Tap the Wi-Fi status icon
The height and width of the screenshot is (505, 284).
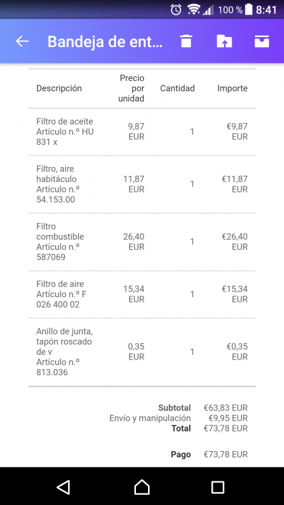194,9
